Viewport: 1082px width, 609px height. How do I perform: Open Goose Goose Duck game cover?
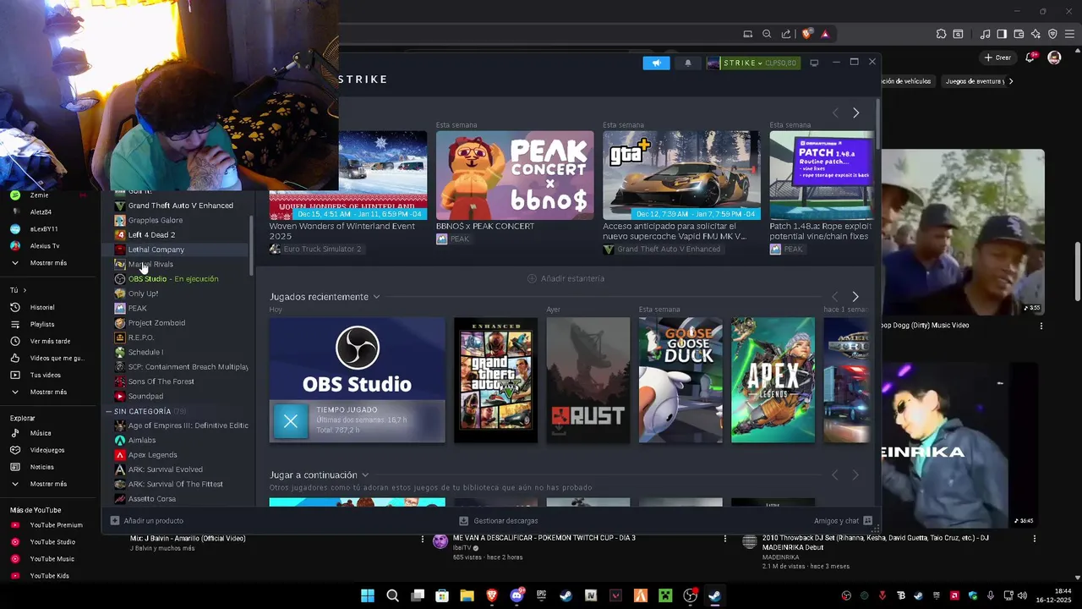pyautogui.click(x=680, y=380)
